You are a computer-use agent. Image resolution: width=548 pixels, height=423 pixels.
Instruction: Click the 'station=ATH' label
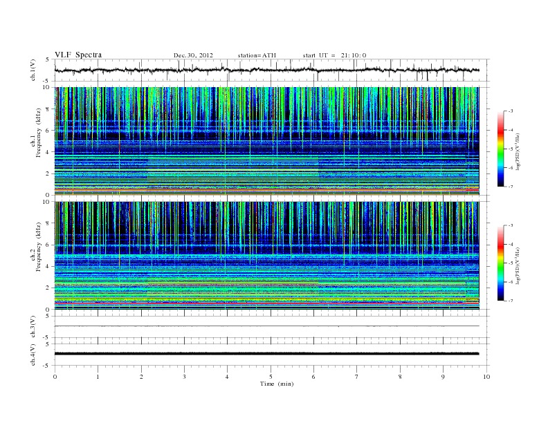click(257, 55)
